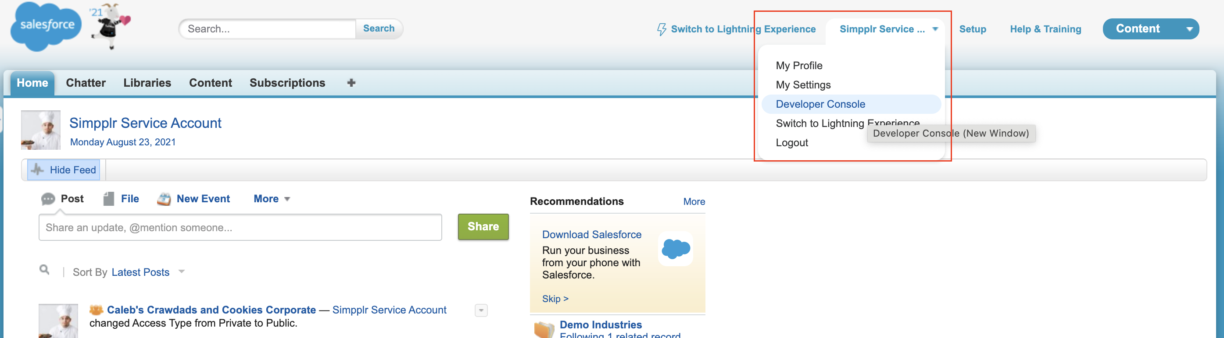This screenshot has height=338, width=1224.
Task: Click the Post speech bubble icon
Action: (x=48, y=199)
